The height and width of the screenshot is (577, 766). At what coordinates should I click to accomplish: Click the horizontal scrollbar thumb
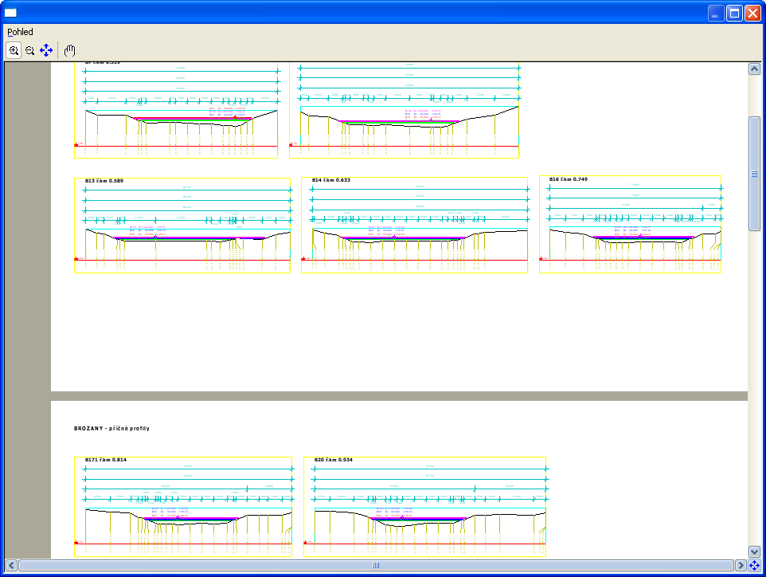click(376, 565)
